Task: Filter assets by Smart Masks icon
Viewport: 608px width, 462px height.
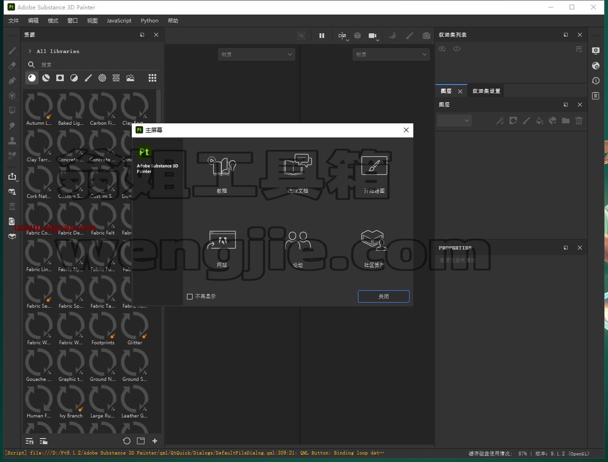Action: coord(60,78)
